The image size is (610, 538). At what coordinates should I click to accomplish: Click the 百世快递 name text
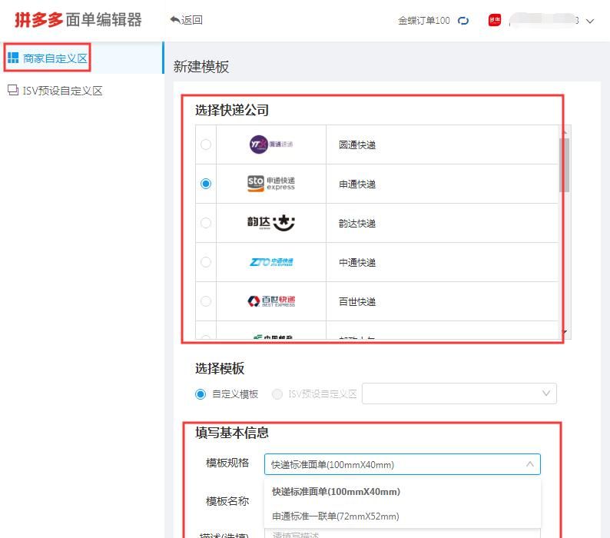357,302
